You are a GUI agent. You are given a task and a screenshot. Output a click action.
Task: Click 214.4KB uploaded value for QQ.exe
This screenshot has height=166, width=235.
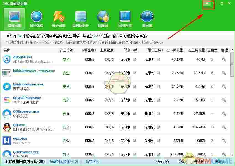point(199,127)
